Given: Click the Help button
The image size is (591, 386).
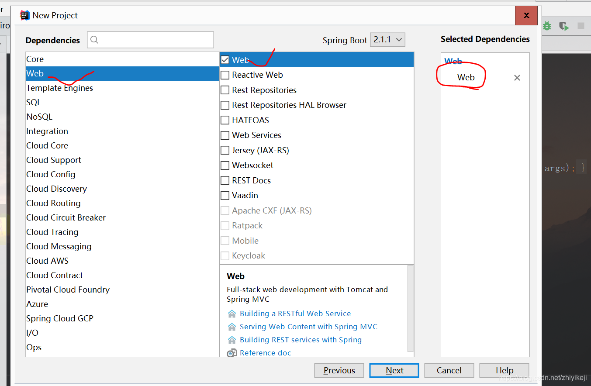Looking at the screenshot, I should point(504,370).
